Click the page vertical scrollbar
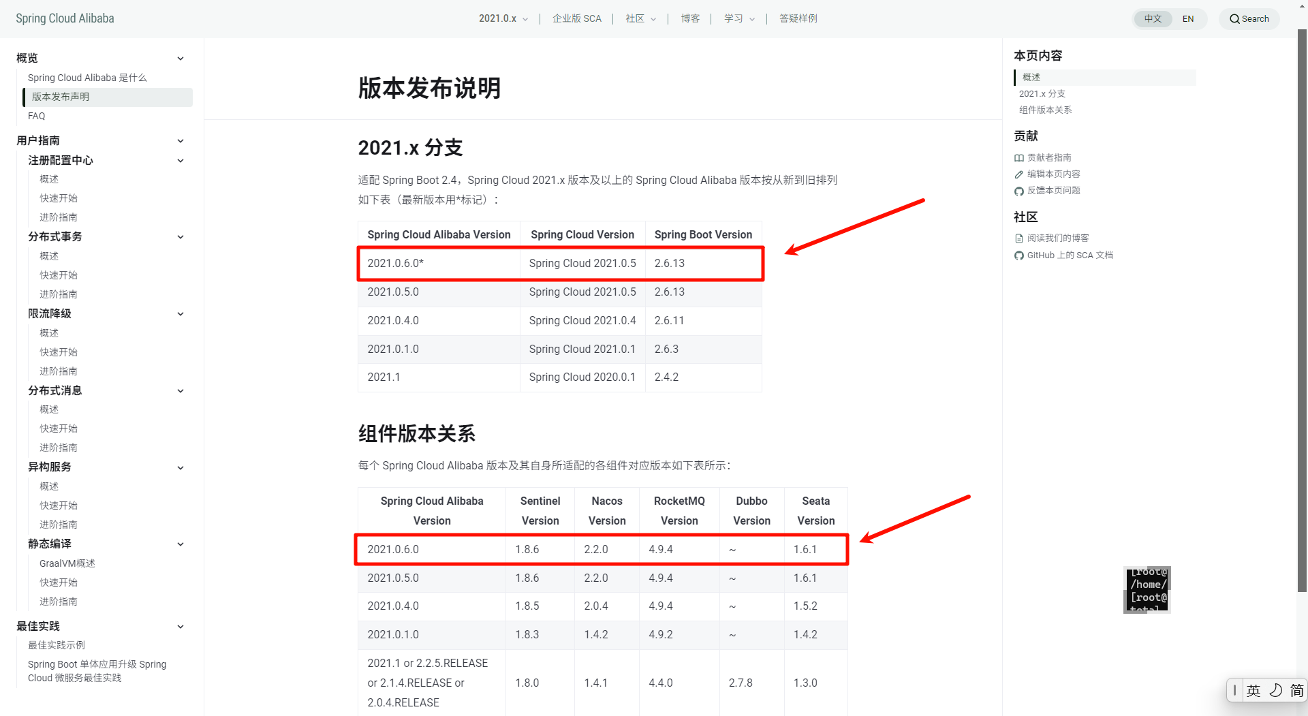 (1303, 310)
